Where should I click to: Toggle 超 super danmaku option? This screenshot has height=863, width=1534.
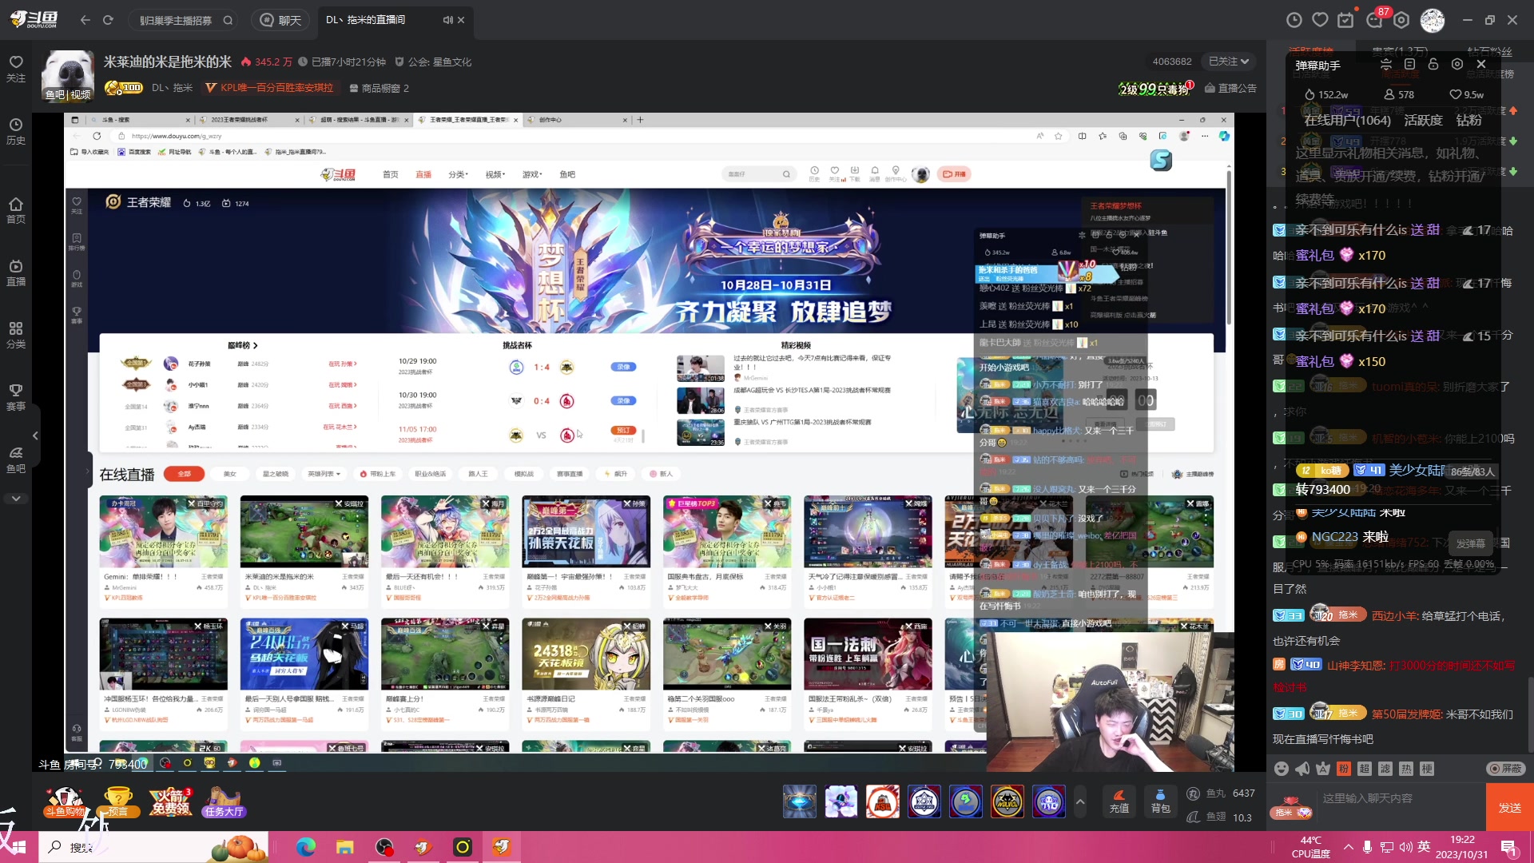pos(1365,768)
